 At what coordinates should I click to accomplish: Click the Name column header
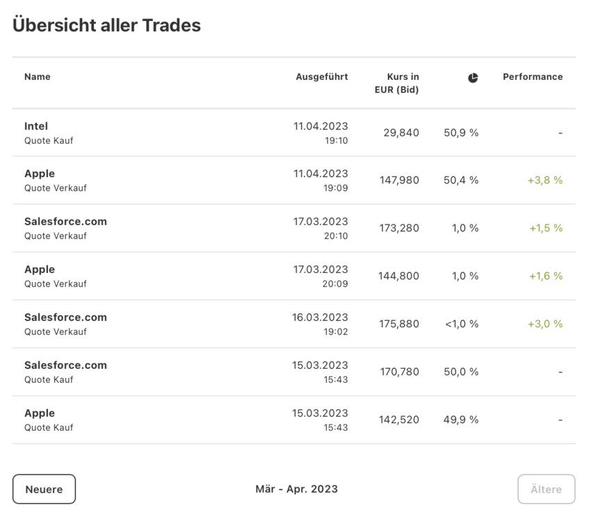coord(38,77)
